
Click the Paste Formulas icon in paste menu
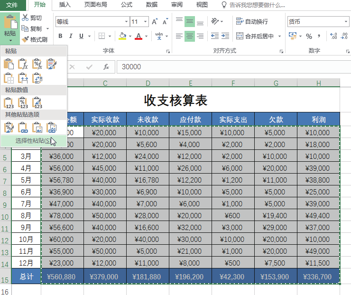click(23, 64)
